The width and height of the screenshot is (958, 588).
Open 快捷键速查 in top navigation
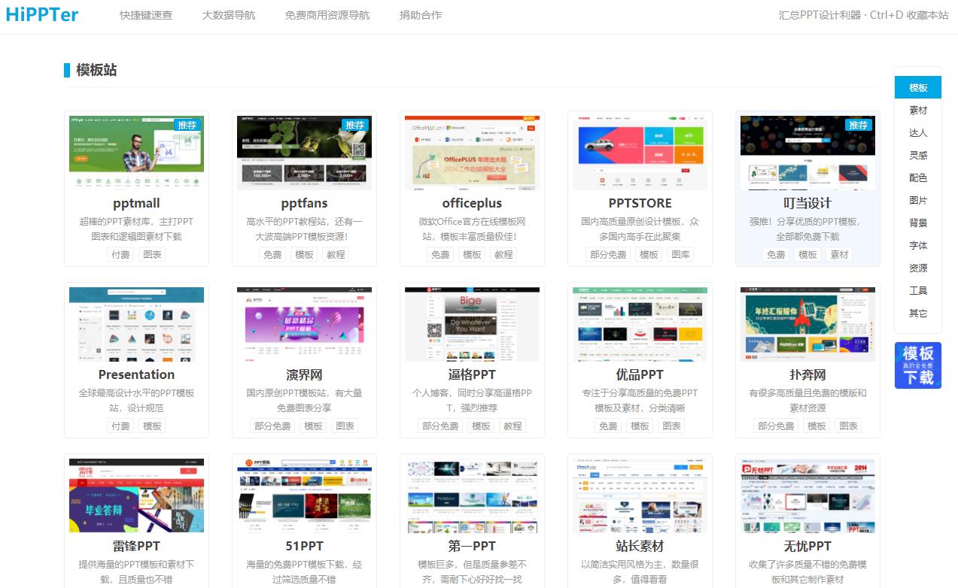coord(146,15)
